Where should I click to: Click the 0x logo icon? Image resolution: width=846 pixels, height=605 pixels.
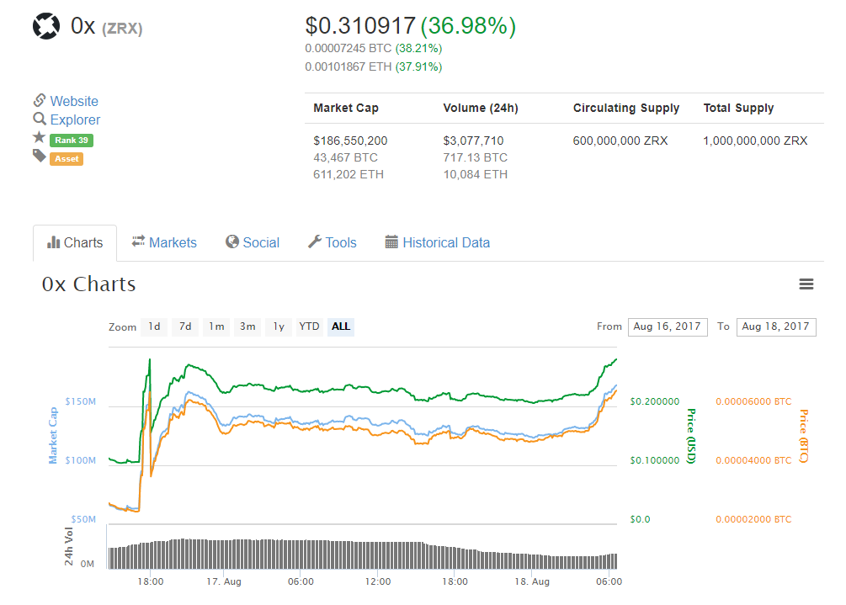click(45, 26)
